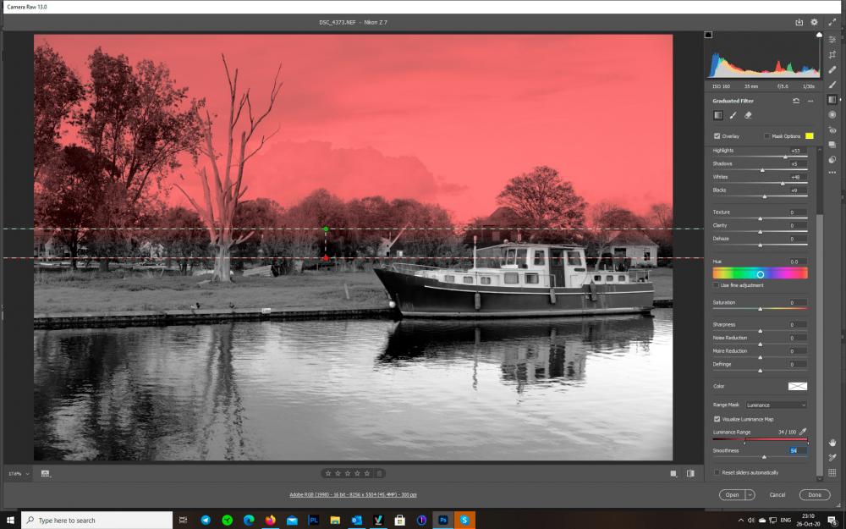This screenshot has height=529, width=846.
Task: Select the Red Eye removal tool
Action: 832,129
